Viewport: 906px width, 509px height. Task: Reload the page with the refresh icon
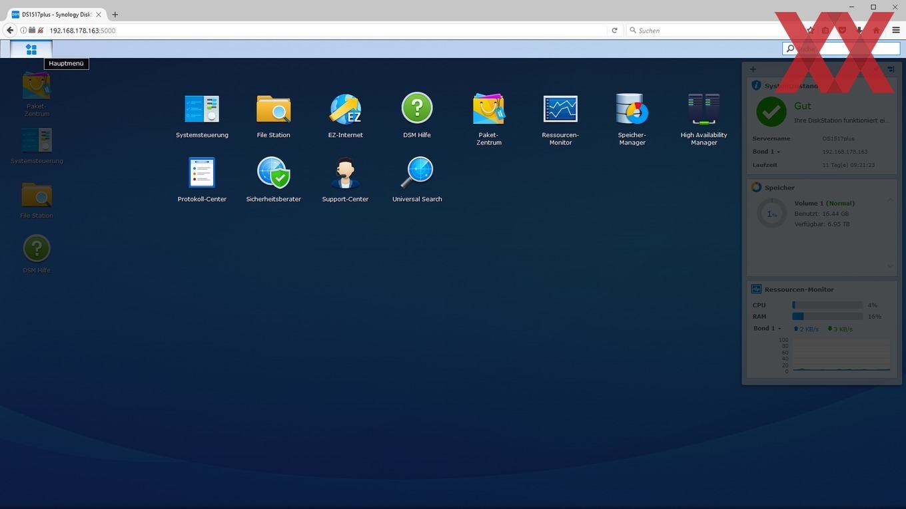(614, 30)
